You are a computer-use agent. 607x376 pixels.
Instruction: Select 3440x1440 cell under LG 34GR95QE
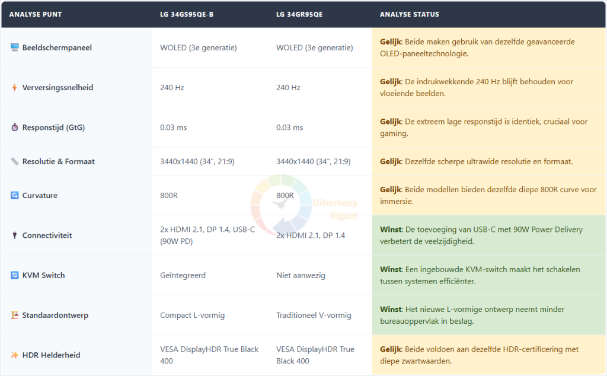[314, 161]
